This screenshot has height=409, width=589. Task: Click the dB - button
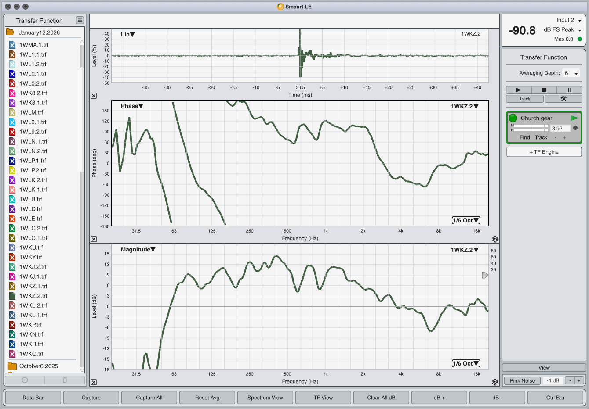click(x=497, y=398)
